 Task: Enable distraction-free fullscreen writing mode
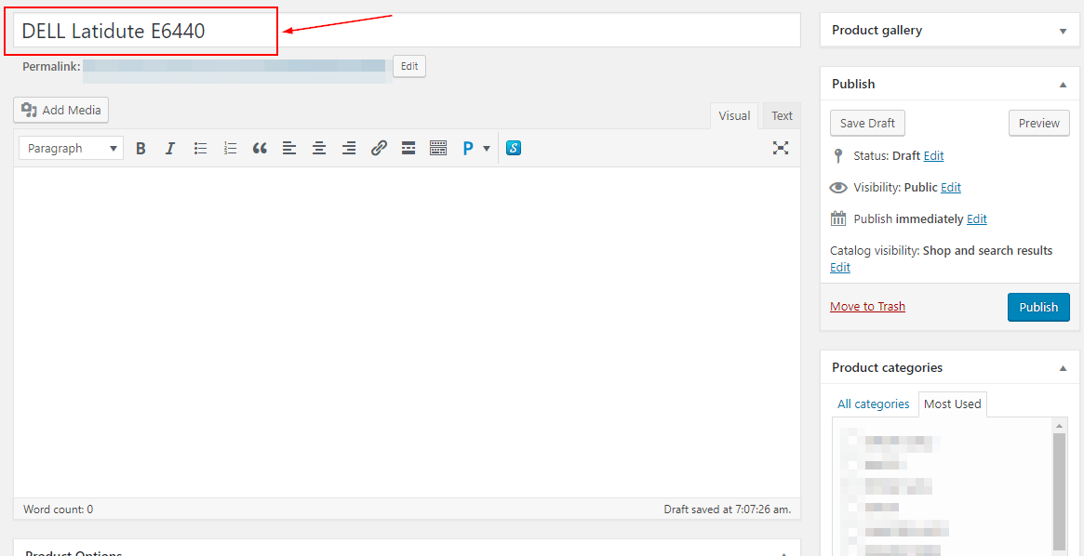(x=781, y=147)
